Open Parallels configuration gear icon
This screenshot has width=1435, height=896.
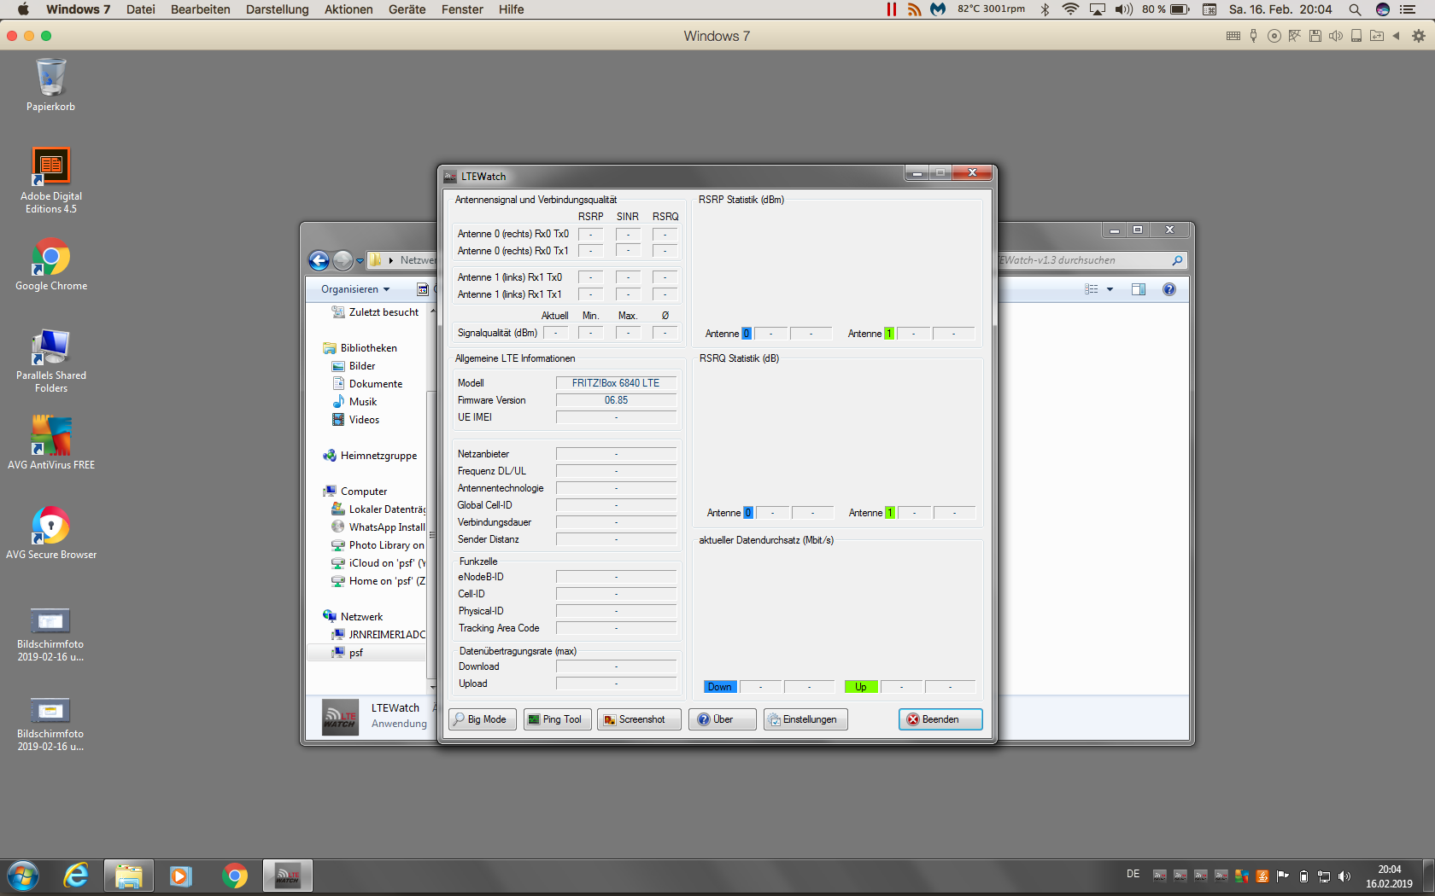click(1419, 36)
